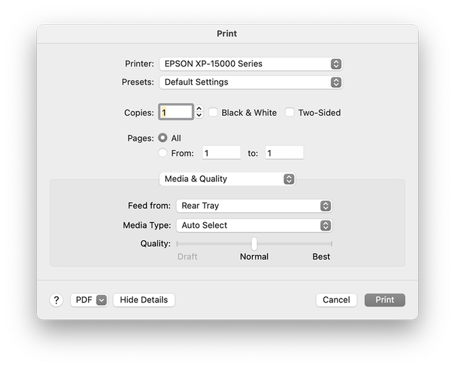Enable the Black & White checkbox
Screen dimensions: 455x368
[x=213, y=112]
